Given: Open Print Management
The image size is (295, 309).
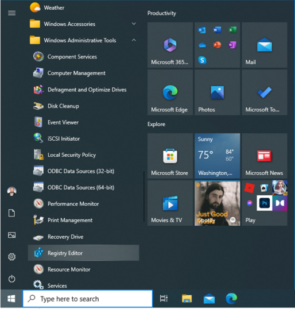Looking at the screenshot, I should click(x=83, y=220).
